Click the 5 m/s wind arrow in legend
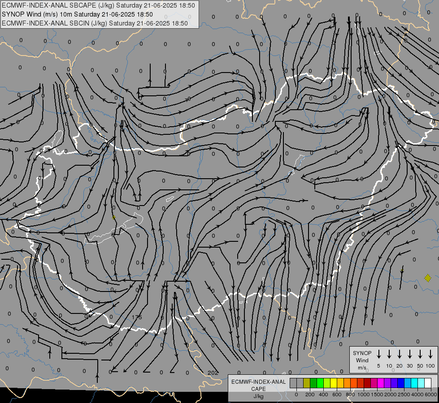Screen dimensions: 439x403 point(379,354)
